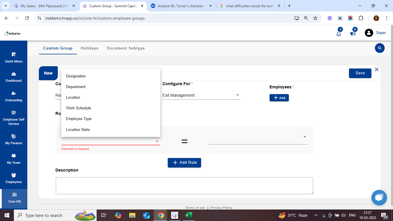Click the blue search magnifier icon
The height and width of the screenshot is (221, 393).
tap(379, 48)
